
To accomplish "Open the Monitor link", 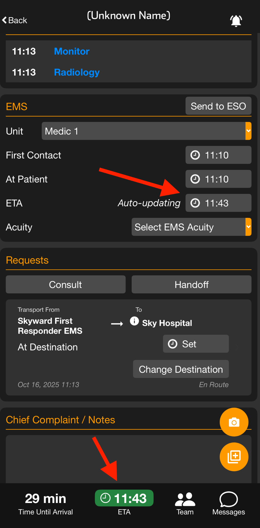I will coord(72,51).
